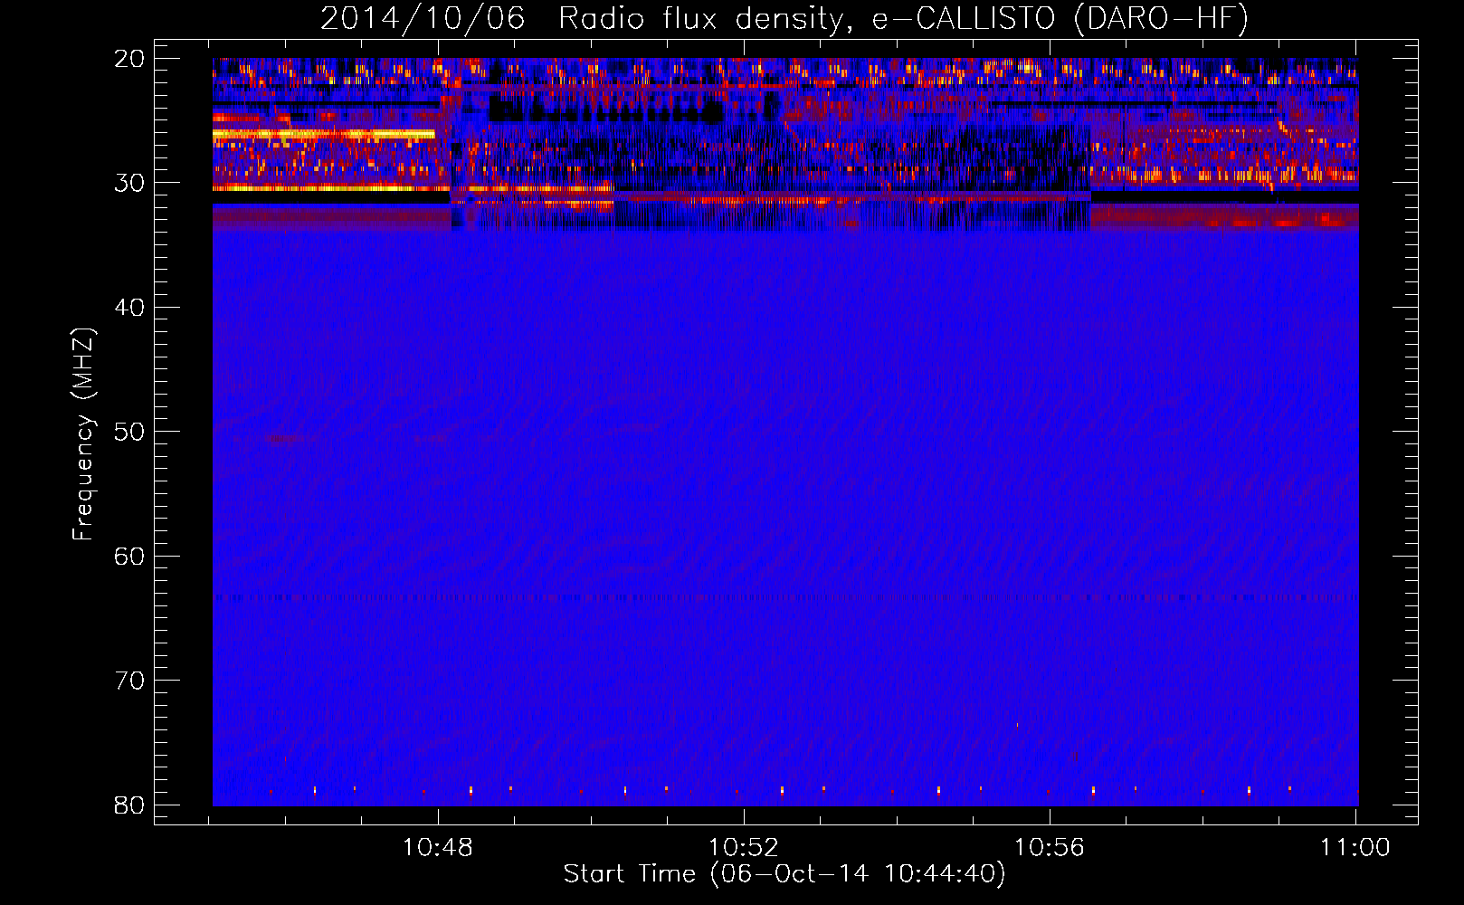This screenshot has height=905, width=1464.
Task: Click the 11:00 time tick label
Action: point(1355,847)
